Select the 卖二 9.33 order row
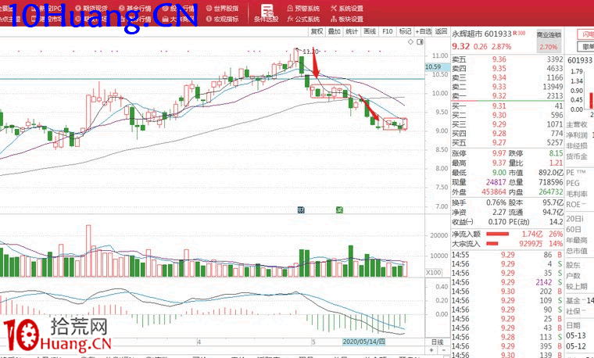 [507, 87]
